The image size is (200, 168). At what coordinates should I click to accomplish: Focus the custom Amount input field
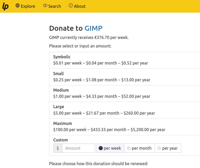click(x=79, y=148)
